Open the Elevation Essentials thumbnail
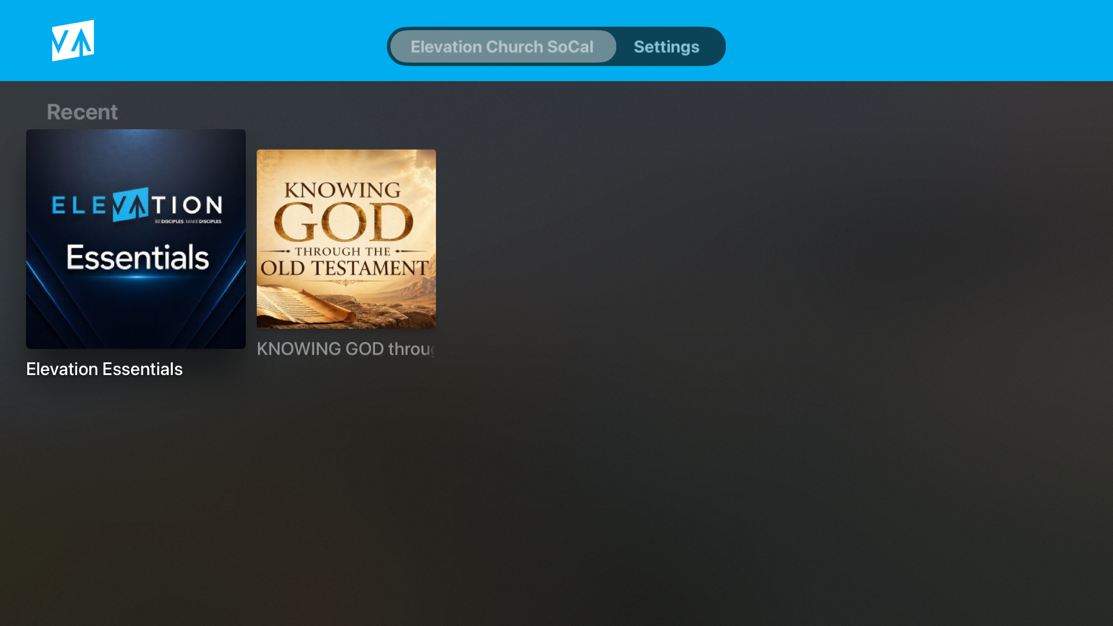This screenshot has width=1113, height=626. [136, 239]
